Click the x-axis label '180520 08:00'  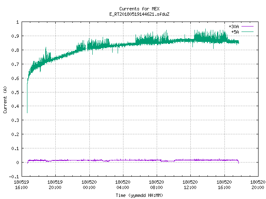click(x=156, y=185)
